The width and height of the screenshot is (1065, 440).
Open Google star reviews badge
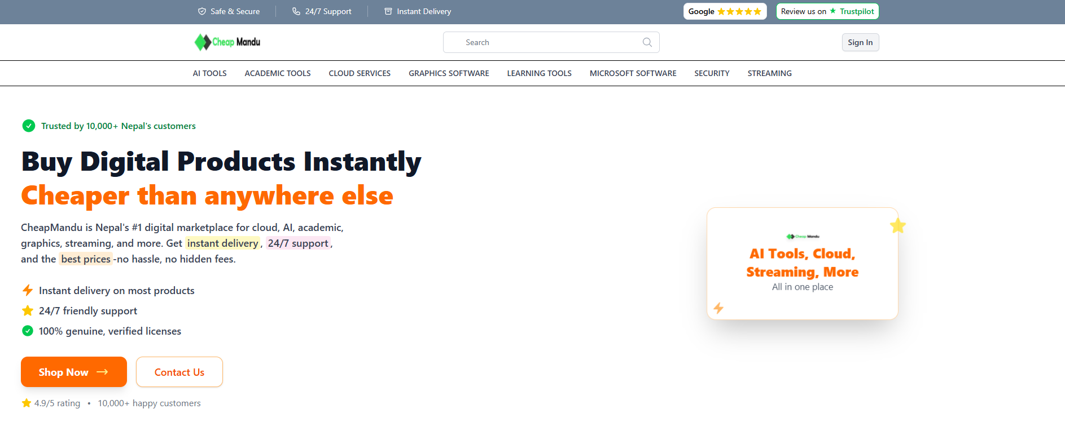click(x=725, y=11)
